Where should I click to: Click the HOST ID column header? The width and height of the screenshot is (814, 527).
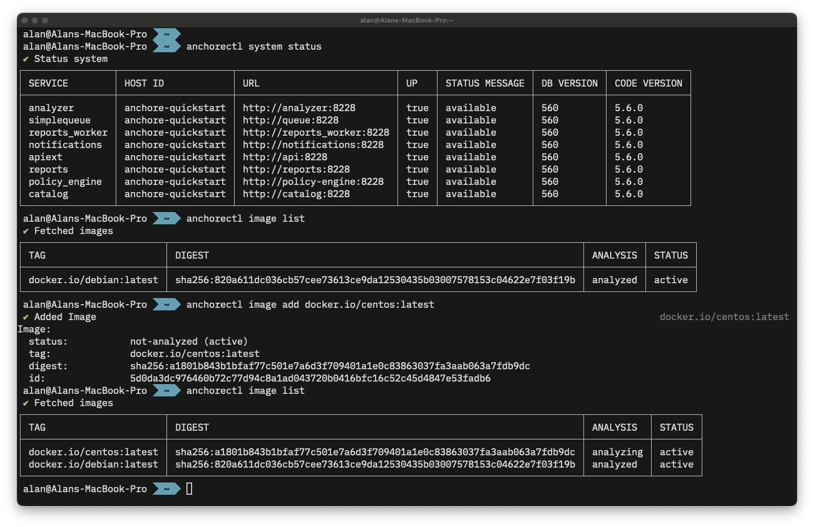[144, 83]
